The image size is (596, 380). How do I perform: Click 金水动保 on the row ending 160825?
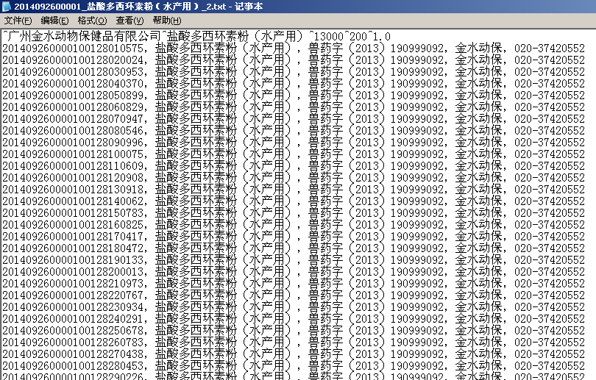[x=479, y=224]
